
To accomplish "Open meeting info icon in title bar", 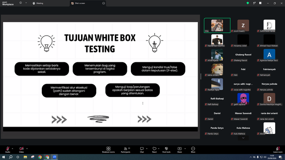I will point(20,3).
